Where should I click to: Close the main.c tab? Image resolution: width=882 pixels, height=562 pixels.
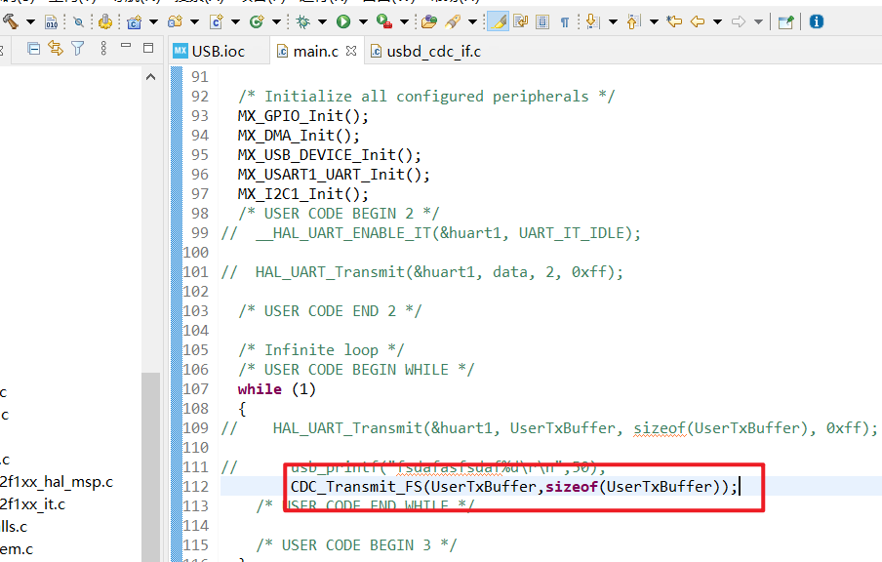coord(351,51)
